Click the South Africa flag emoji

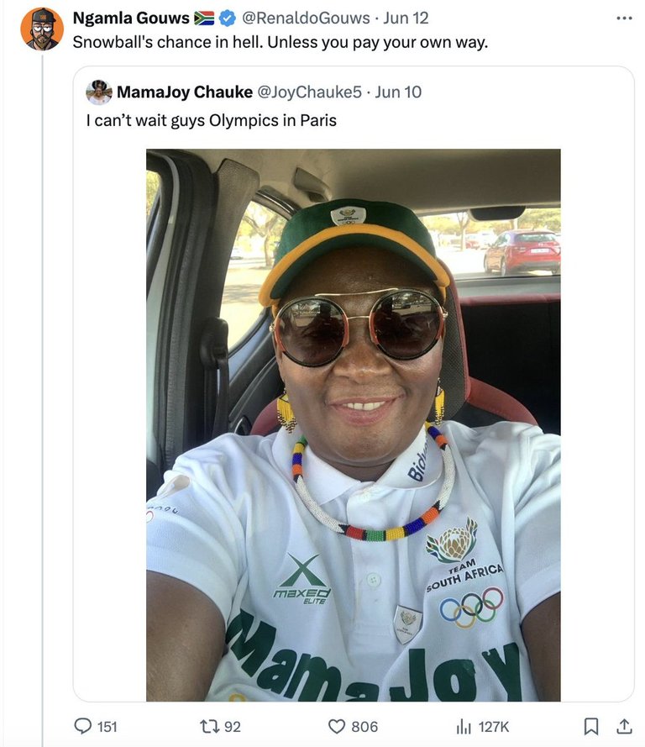click(x=204, y=18)
